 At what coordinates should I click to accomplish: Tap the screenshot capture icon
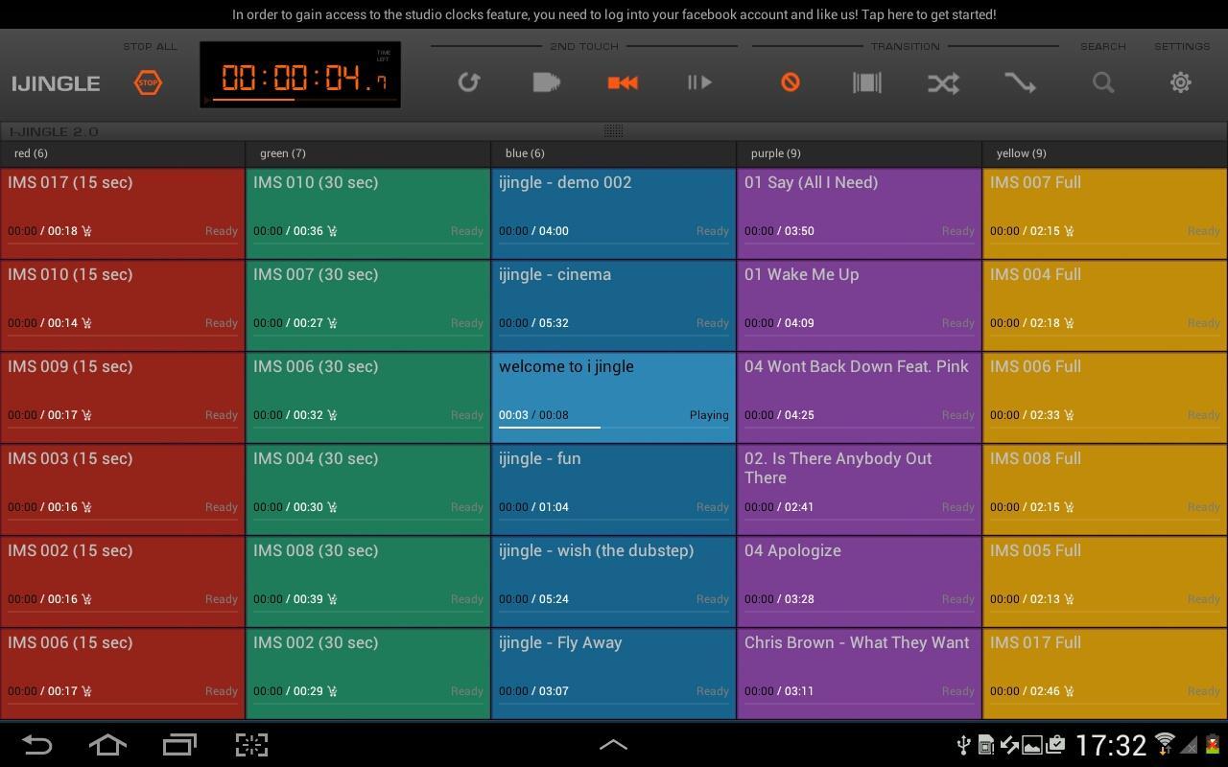[251, 745]
